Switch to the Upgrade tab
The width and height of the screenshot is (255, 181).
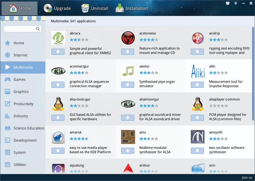coord(57,8)
